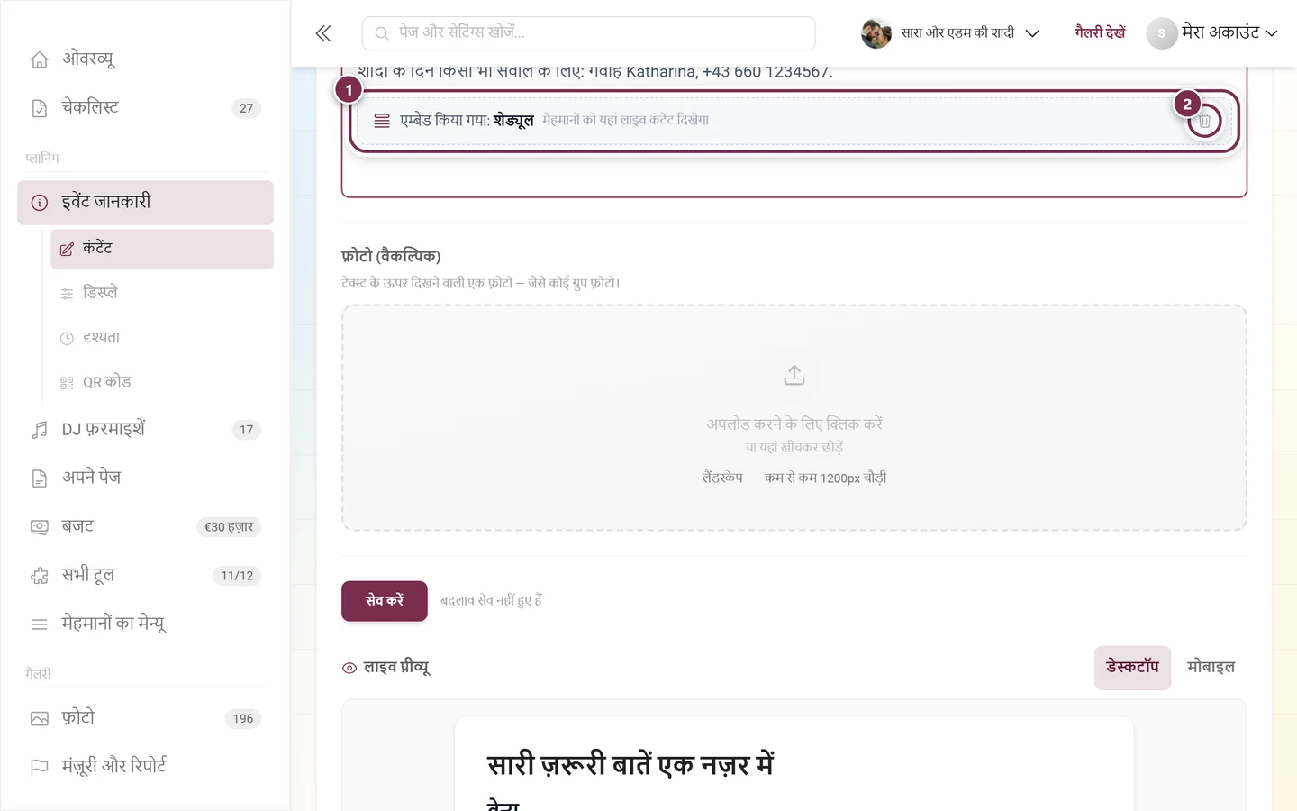Click the मेहमानों का मेन्यू hamburger icon
The height and width of the screenshot is (811, 1297).
(40, 624)
